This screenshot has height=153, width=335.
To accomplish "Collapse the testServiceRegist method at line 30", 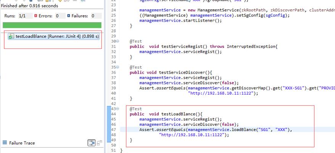I will [118, 41].
